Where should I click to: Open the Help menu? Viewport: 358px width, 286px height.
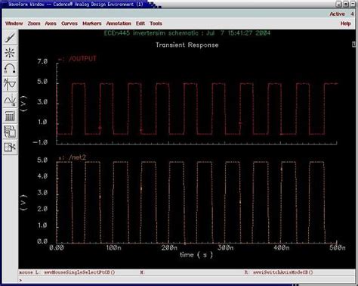(346, 23)
